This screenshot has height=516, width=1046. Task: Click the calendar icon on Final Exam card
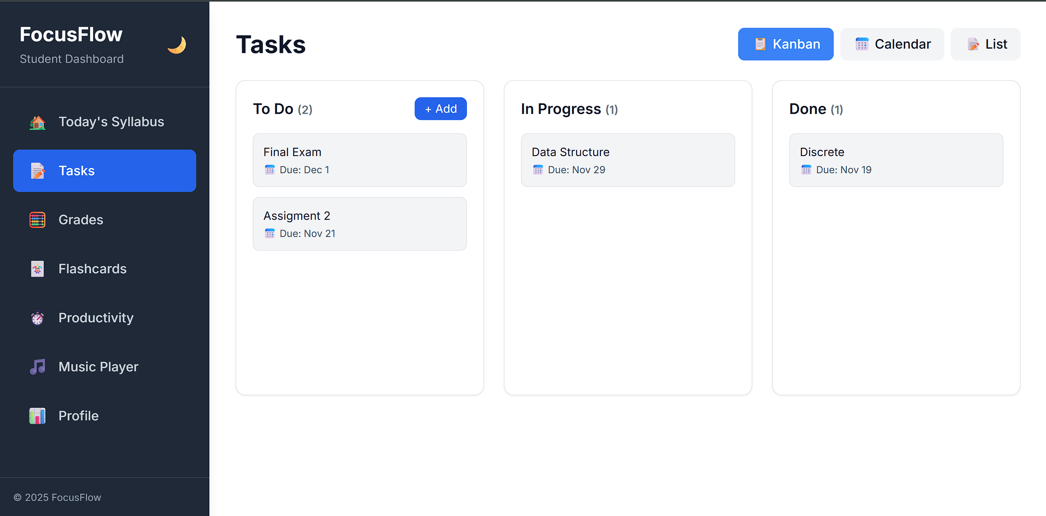point(269,170)
